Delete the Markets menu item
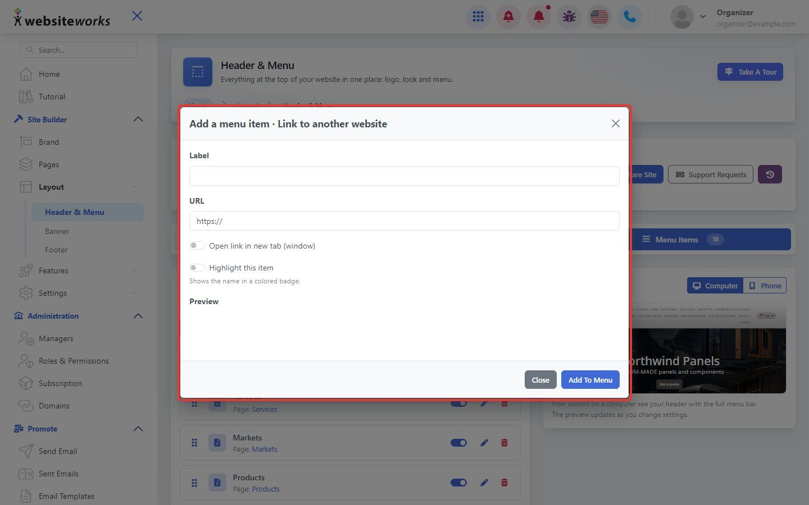 pyautogui.click(x=505, y=443)
